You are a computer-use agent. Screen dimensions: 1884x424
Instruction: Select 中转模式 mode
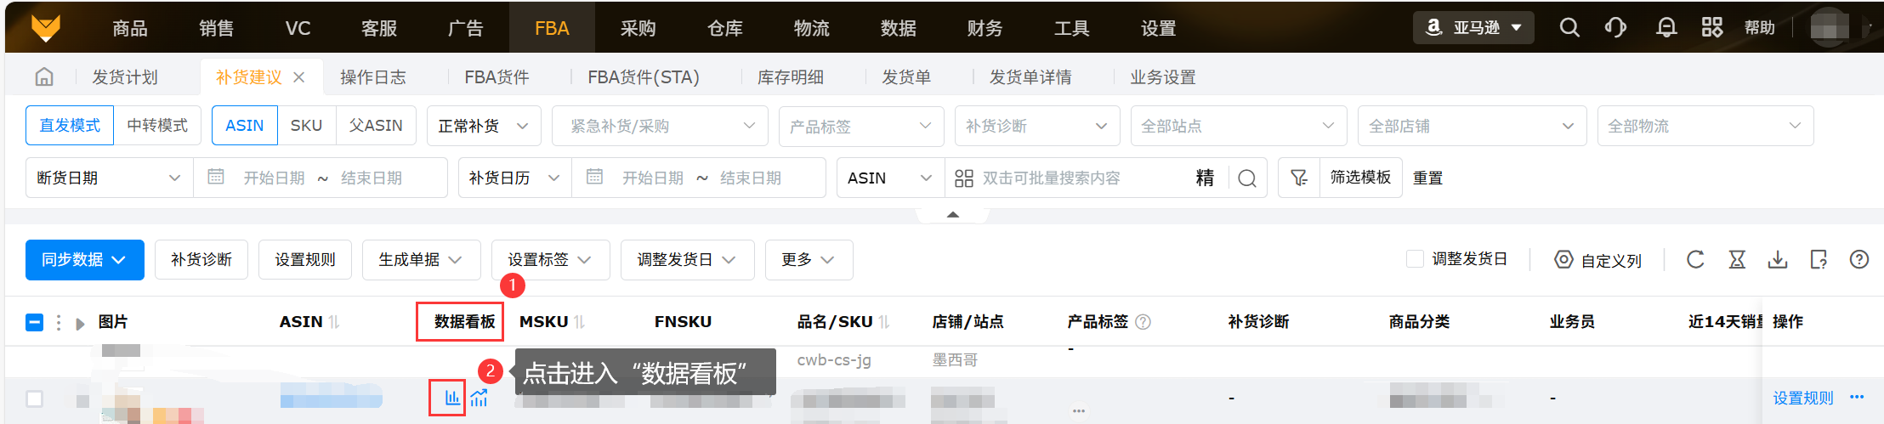(x=157, y=126)
